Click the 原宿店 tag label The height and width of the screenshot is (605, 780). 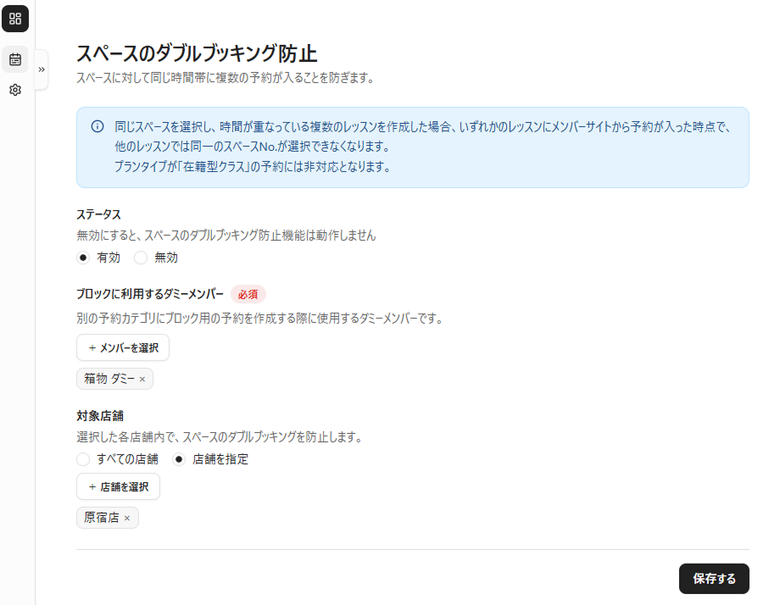[x=102, y=518]
